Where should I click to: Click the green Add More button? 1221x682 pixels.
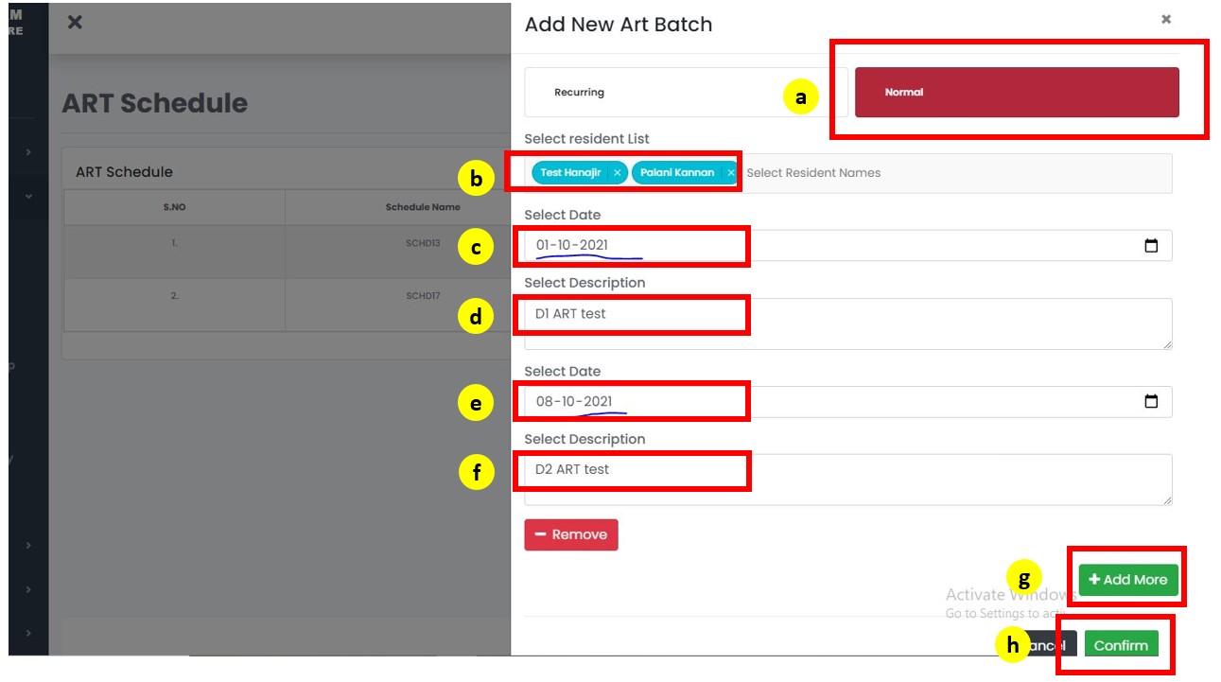(1127, 580)
